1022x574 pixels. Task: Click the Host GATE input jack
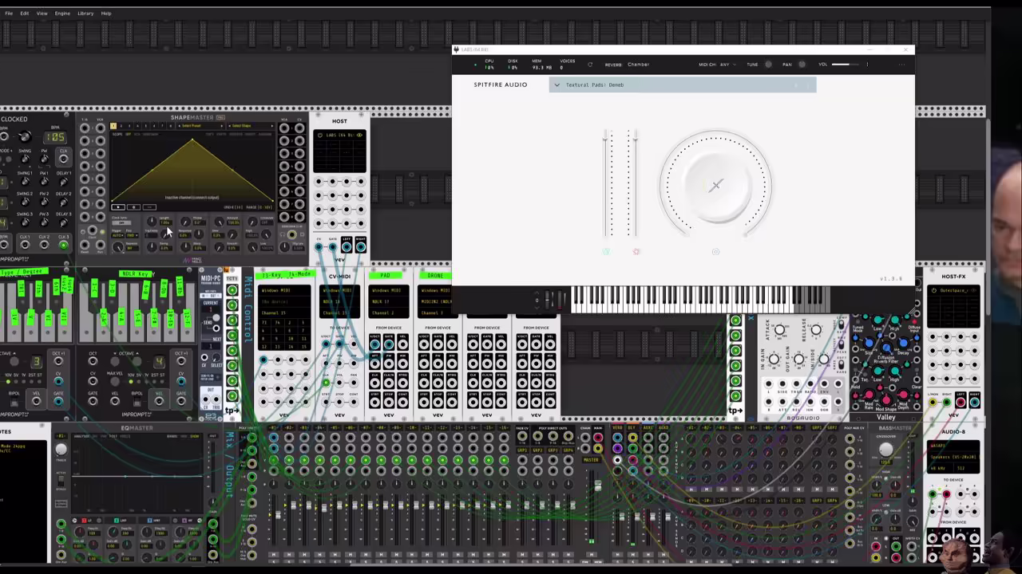[x=332, y=247]
